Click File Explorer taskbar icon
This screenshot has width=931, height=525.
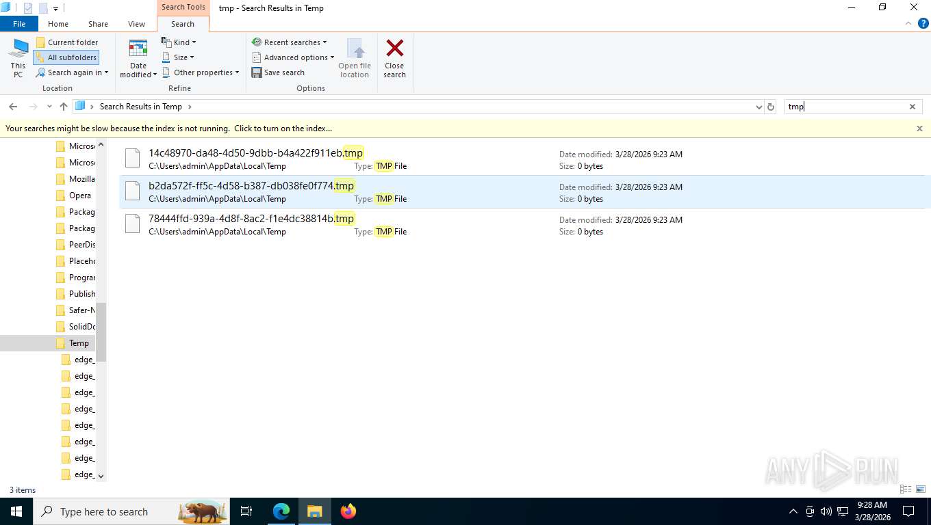[x=315, y=511]
